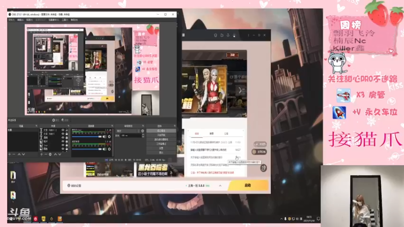Open OBS 文件(F) menu
Viewport: 404px width, 227px height.
point(12,20)
